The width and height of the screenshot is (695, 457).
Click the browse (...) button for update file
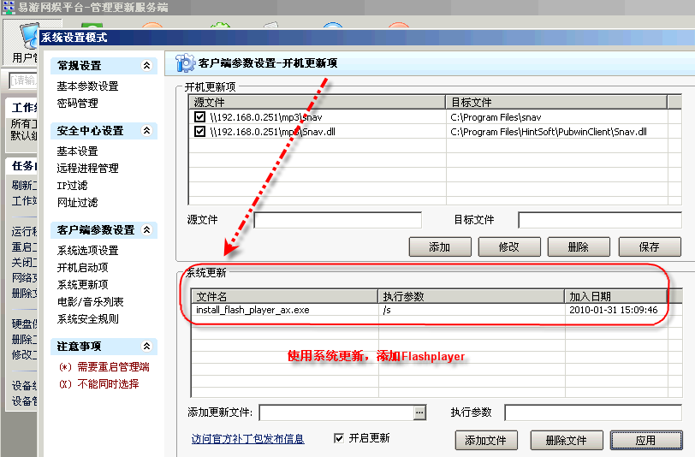pos(419,412)
